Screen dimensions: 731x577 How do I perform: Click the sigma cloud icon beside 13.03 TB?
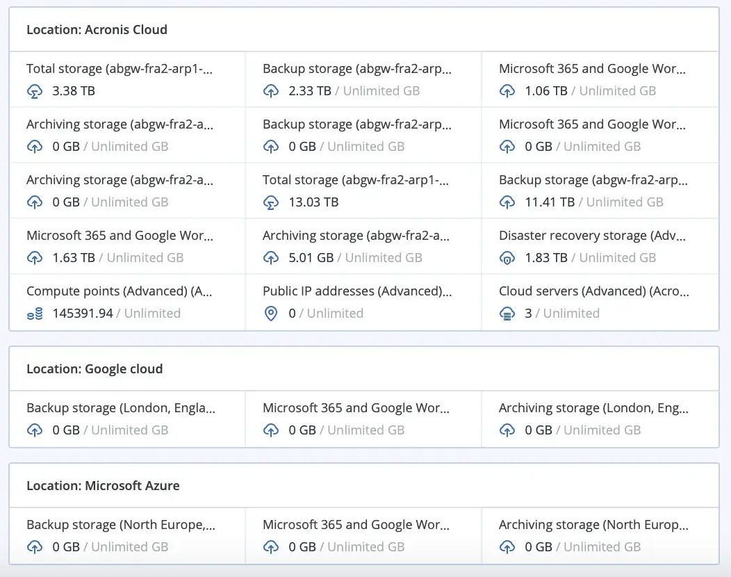[271, 202]
